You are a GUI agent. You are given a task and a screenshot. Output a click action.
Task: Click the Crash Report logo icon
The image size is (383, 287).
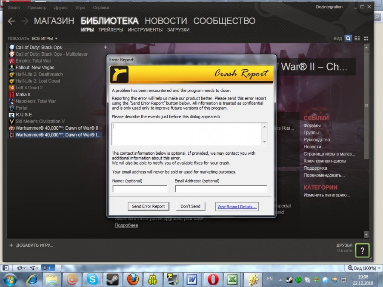[119, 74]
